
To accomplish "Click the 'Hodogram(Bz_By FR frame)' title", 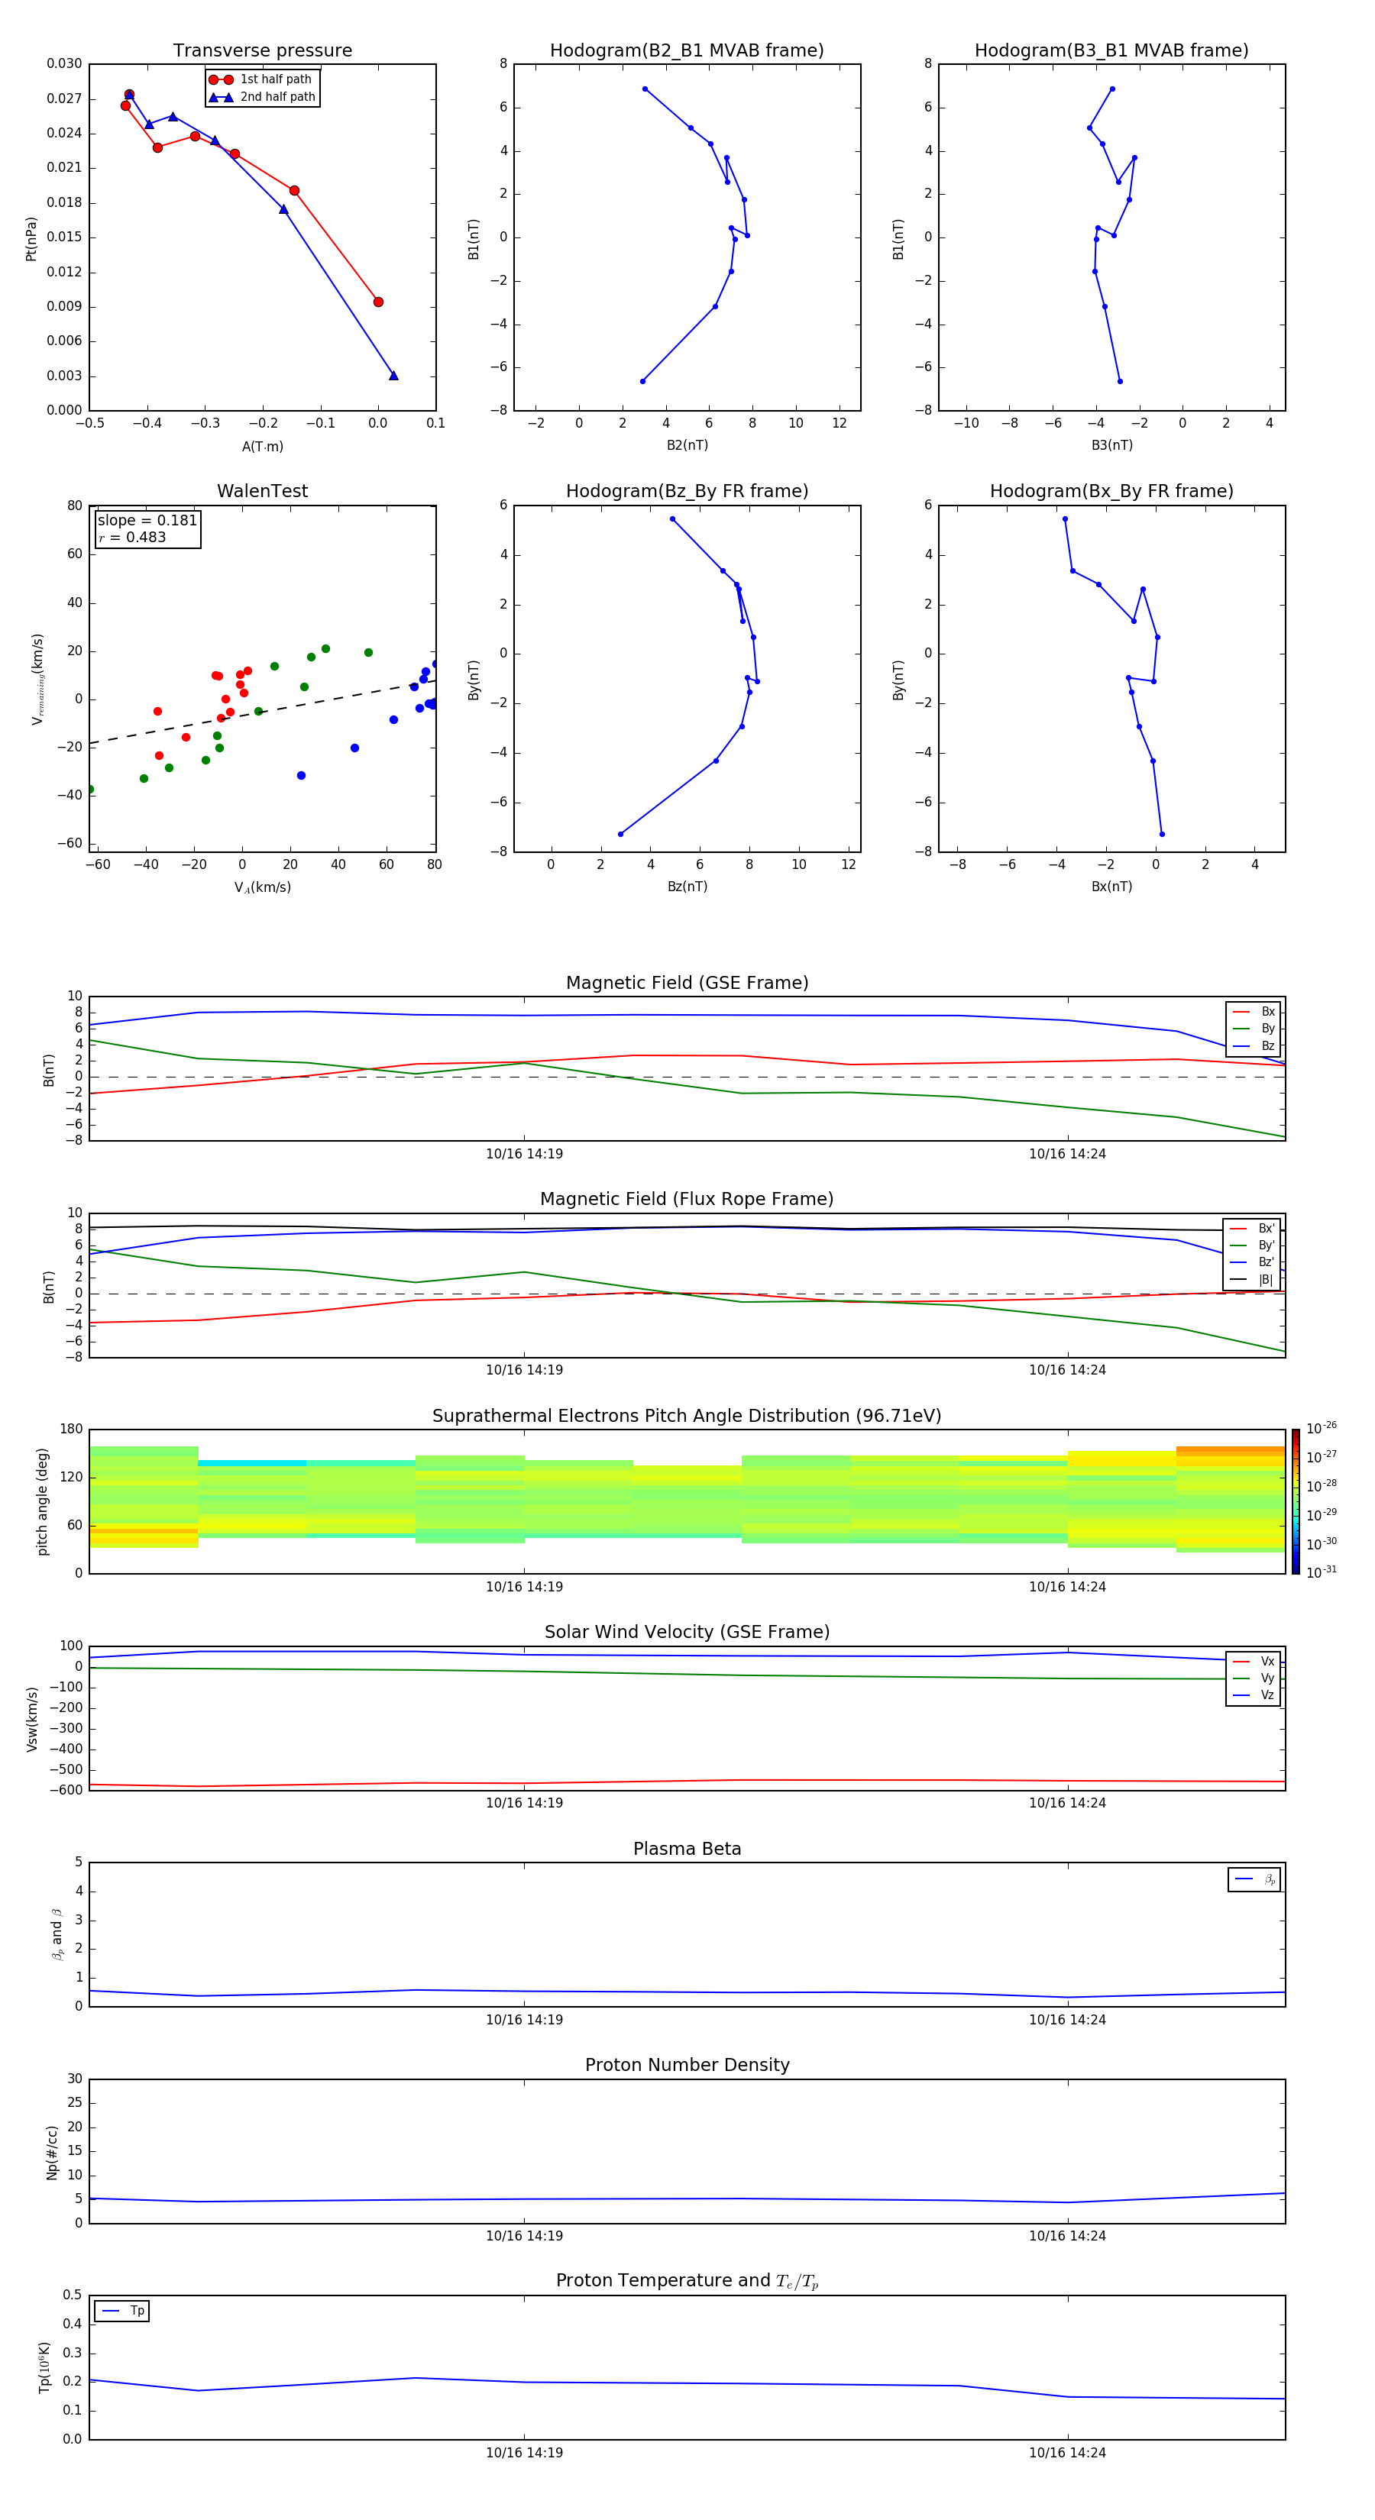I will coord(687,491).
